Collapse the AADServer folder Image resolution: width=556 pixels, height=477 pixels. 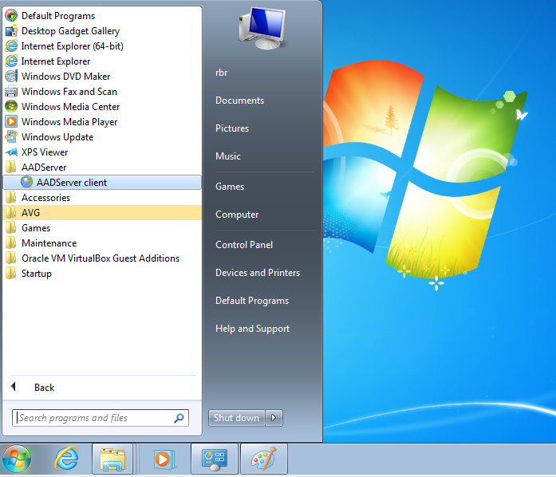[x=44, y=168]
